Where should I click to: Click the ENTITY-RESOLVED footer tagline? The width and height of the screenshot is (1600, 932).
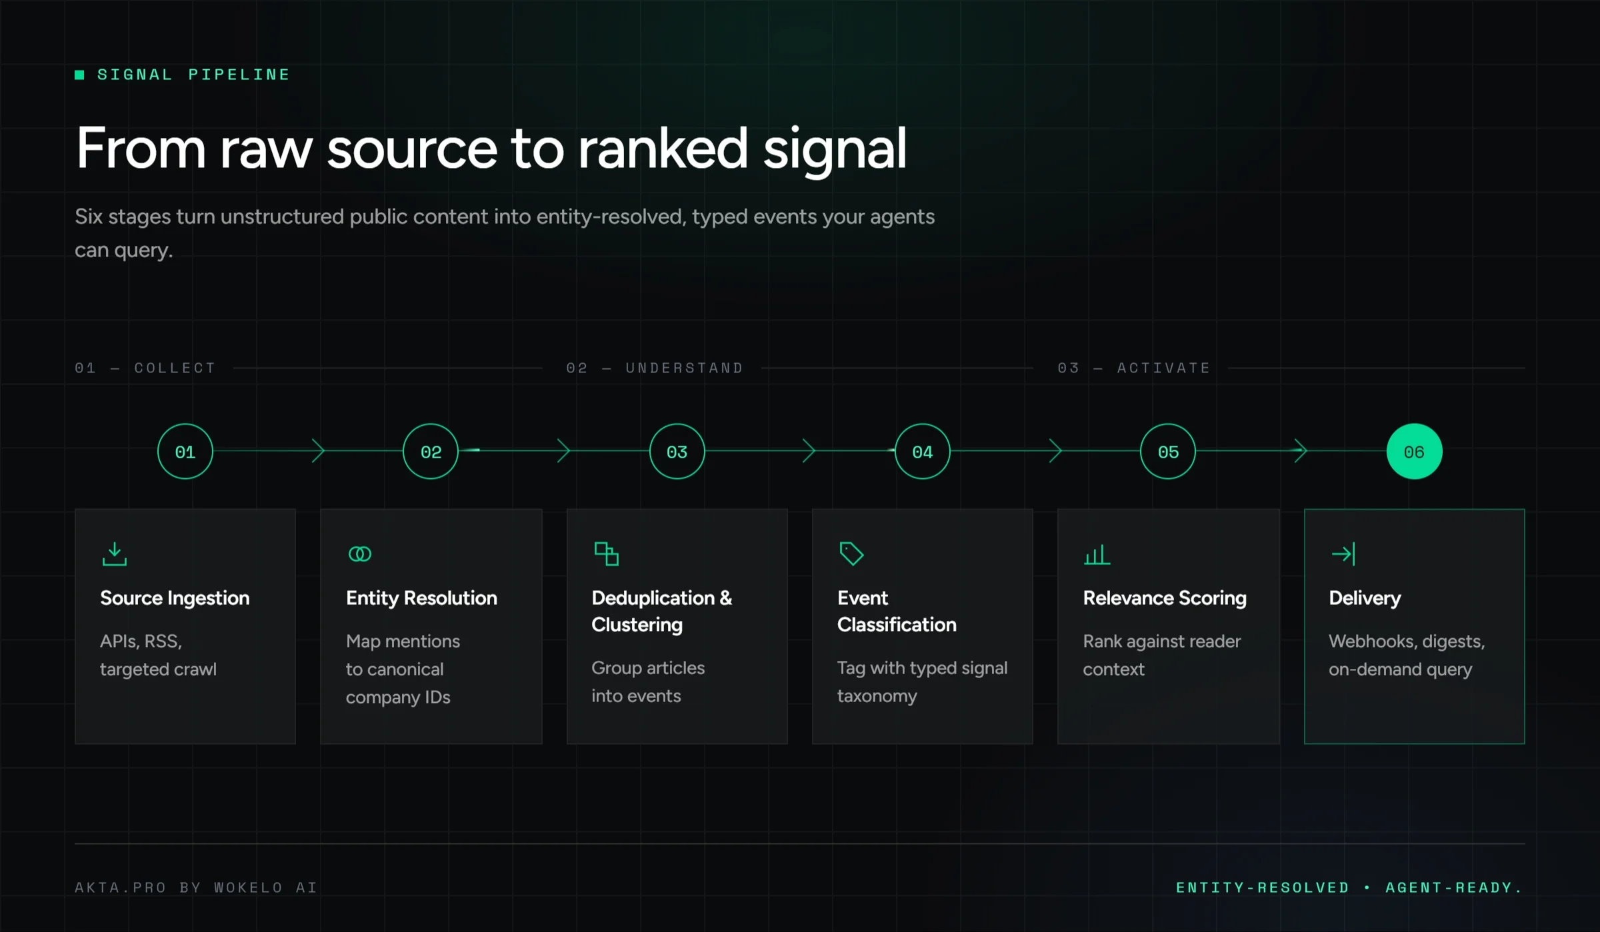(x=1263, y=887)
